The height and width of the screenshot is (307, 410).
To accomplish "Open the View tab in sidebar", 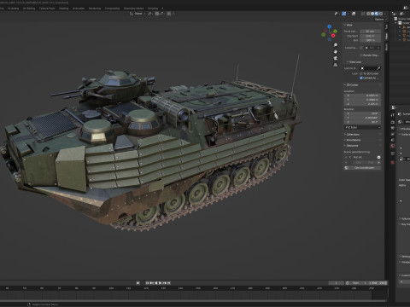I will (386, 36).
